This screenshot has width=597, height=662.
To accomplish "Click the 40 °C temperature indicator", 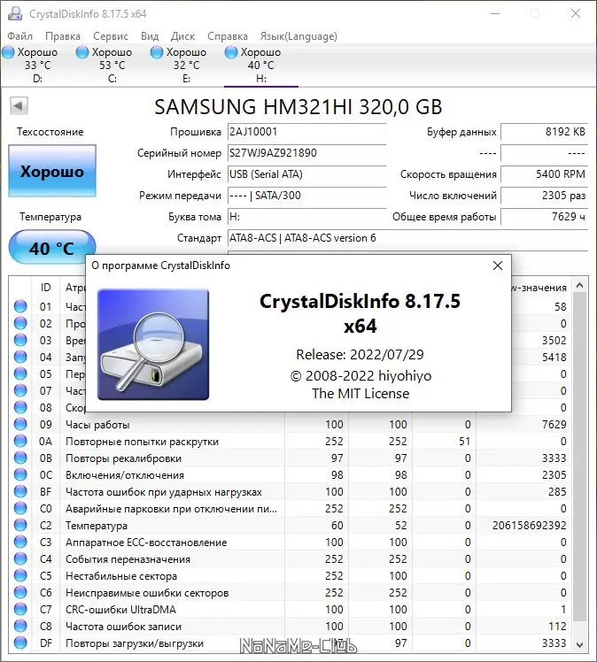I will 52,248.
